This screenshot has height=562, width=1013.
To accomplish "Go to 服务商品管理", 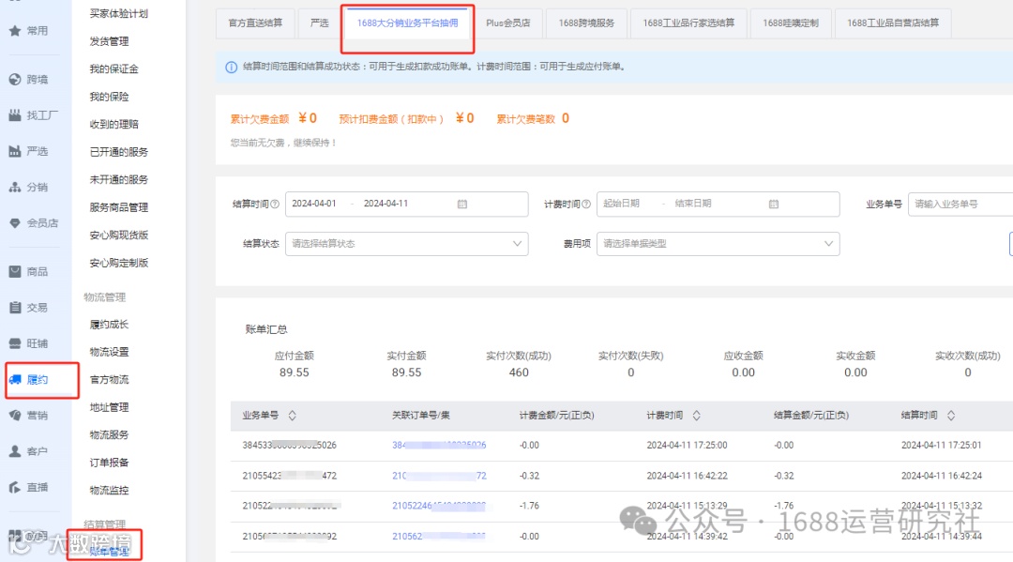I will click(x=119, y=207).
